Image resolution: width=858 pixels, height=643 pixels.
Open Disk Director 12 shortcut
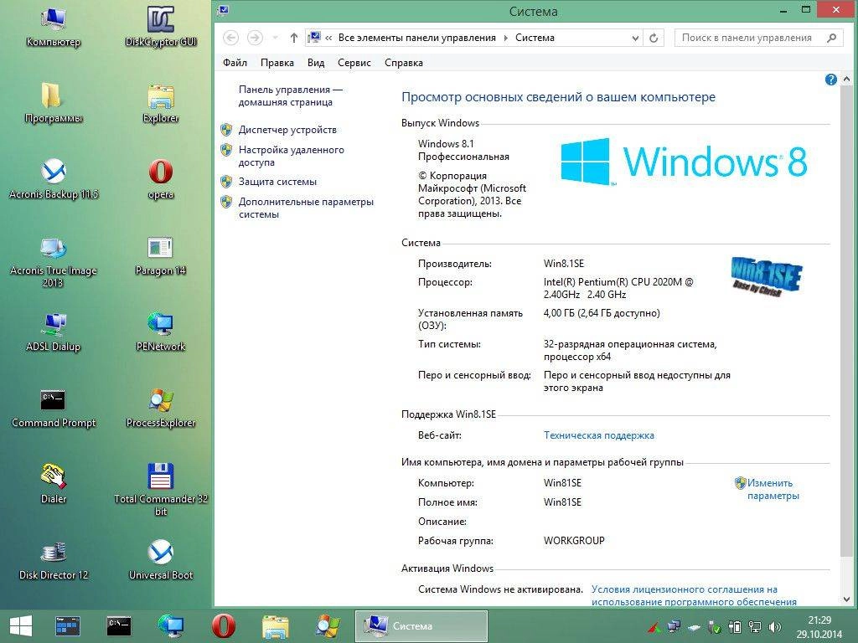click(53, 560)
